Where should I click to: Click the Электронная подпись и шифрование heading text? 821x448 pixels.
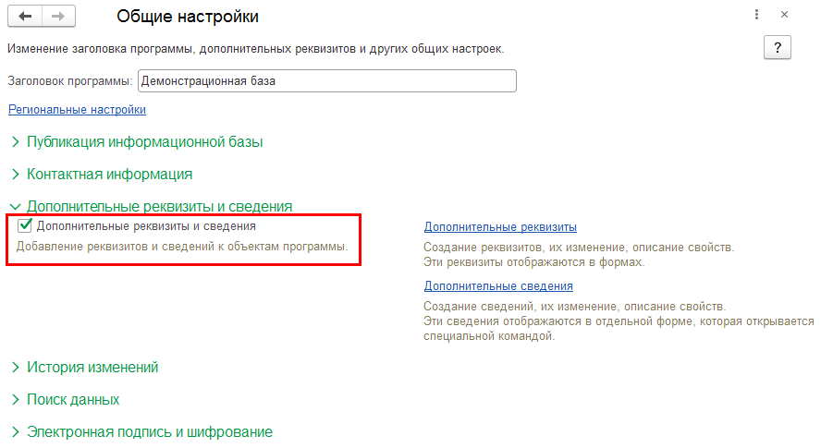tap(150, 431)
